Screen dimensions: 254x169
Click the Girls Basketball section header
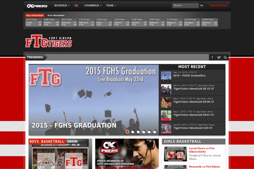(x=193, y=142)
